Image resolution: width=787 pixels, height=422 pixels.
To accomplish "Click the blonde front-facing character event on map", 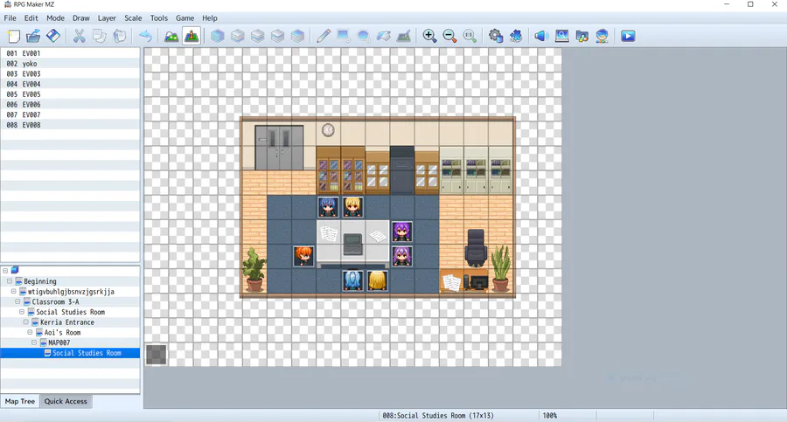I will (352, 207).
